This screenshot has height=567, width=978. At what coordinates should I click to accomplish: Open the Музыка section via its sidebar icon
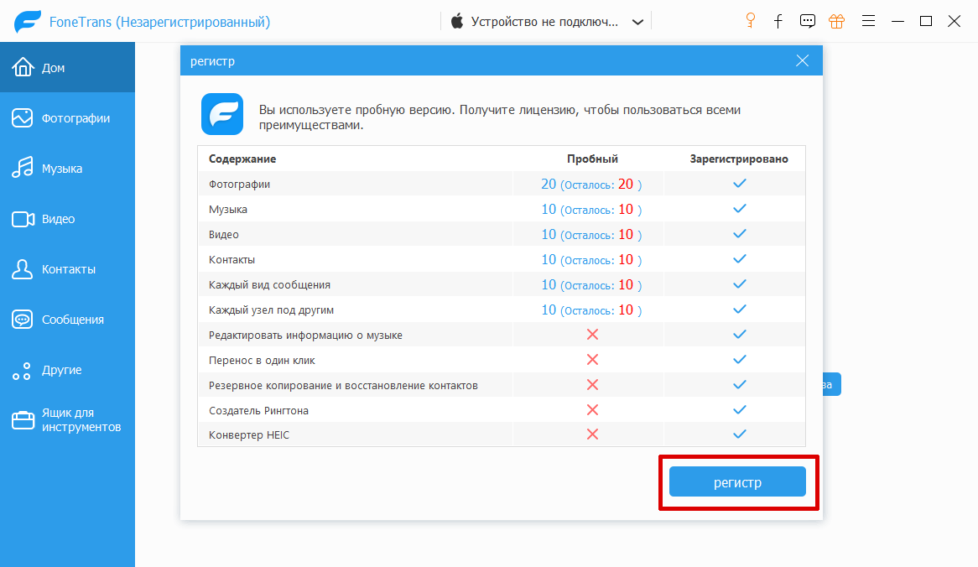pyautogui.click(x=23, y=168)
